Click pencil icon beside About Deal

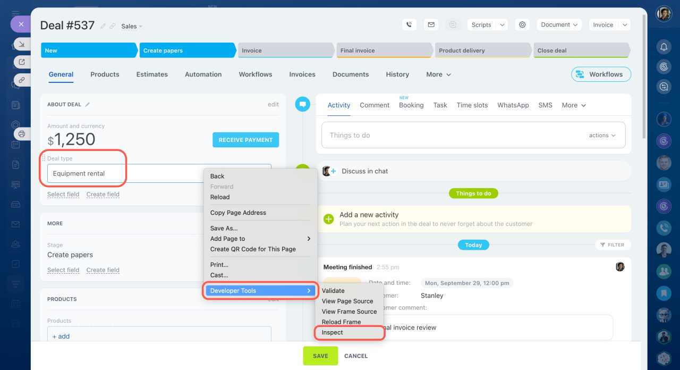(88, 105)
